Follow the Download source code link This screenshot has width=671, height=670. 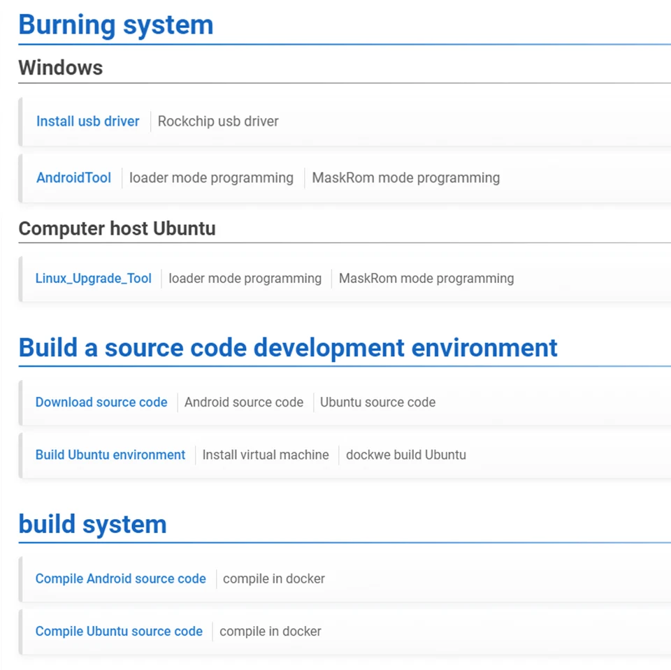(101, 402)
